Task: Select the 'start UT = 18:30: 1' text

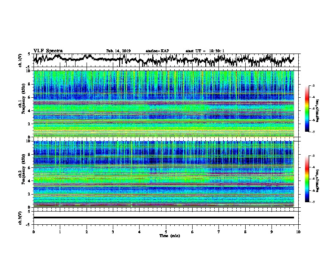Action: [205, 51]
